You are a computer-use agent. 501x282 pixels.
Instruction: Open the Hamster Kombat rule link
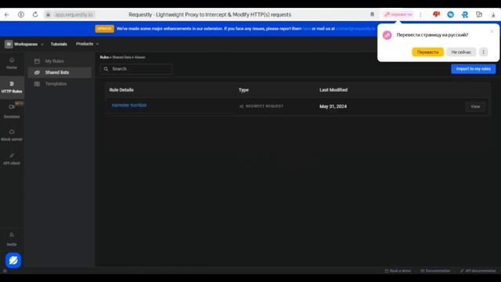click(x=129, y=105)
